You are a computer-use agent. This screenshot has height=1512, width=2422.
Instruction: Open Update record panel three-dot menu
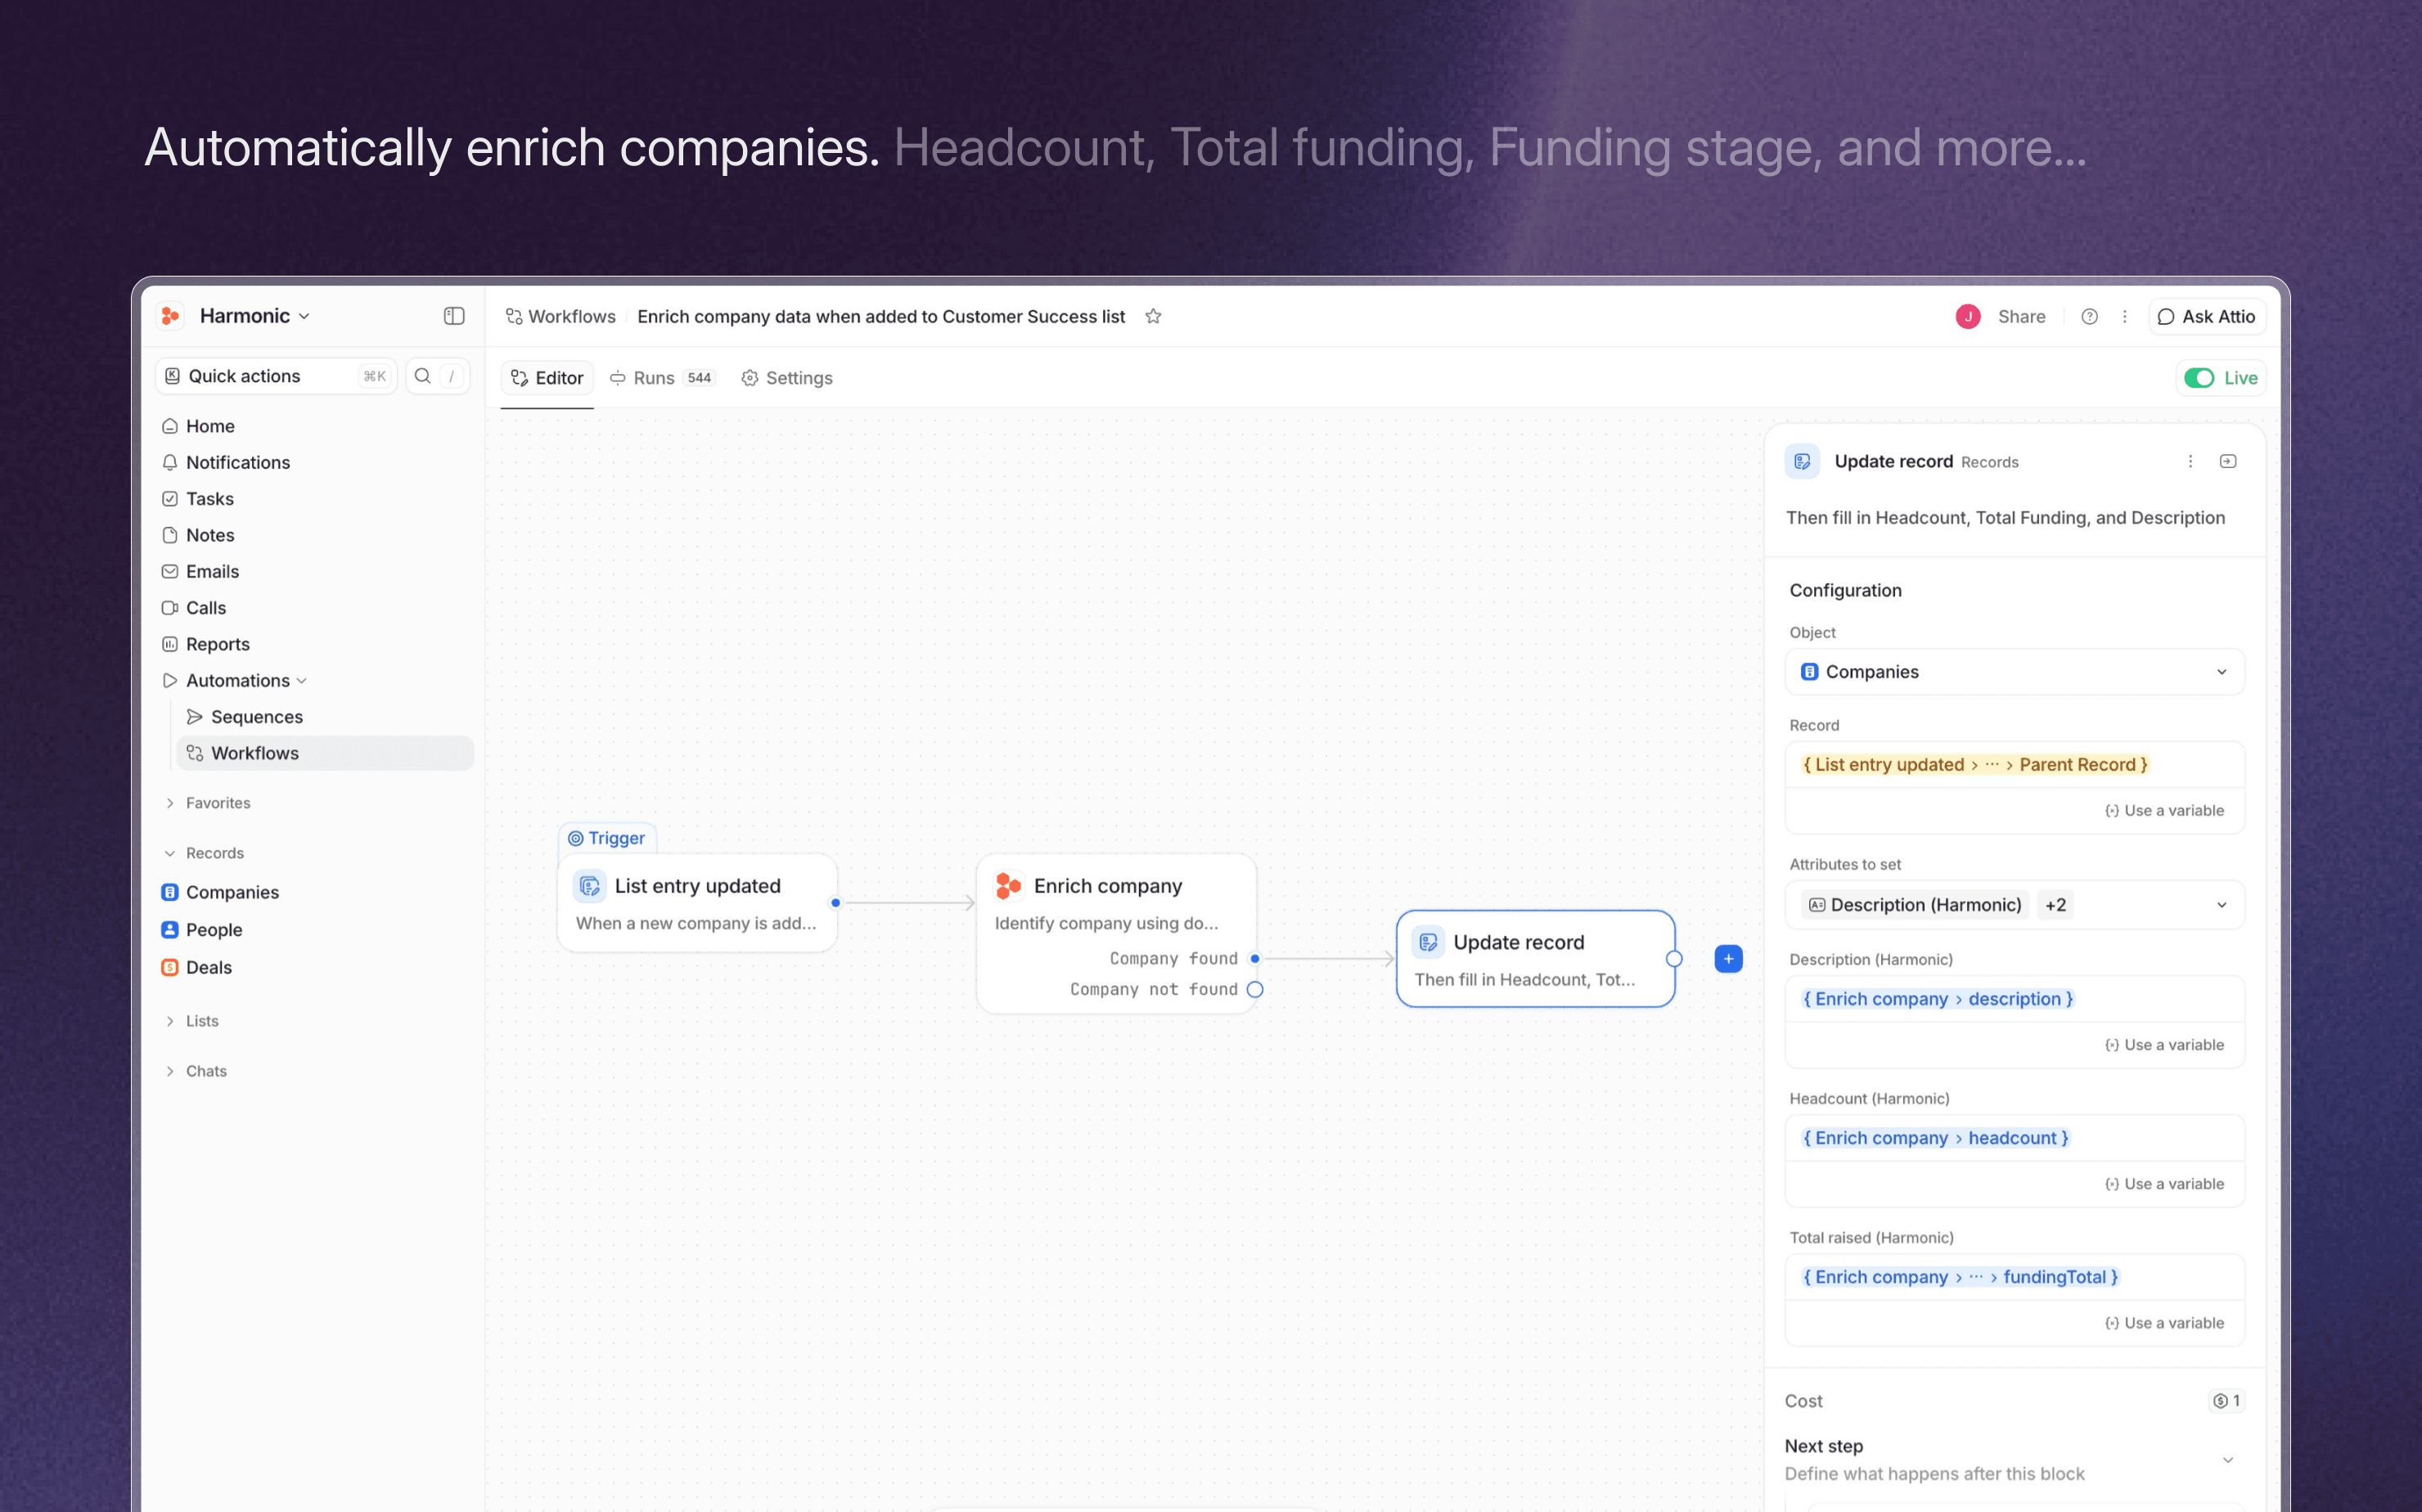(2190, 461)
